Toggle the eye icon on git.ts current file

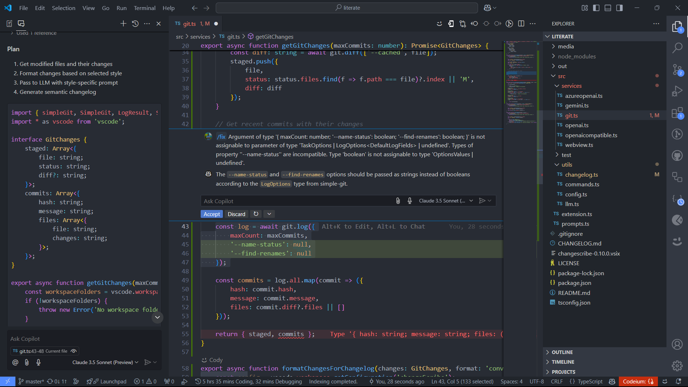73,351
